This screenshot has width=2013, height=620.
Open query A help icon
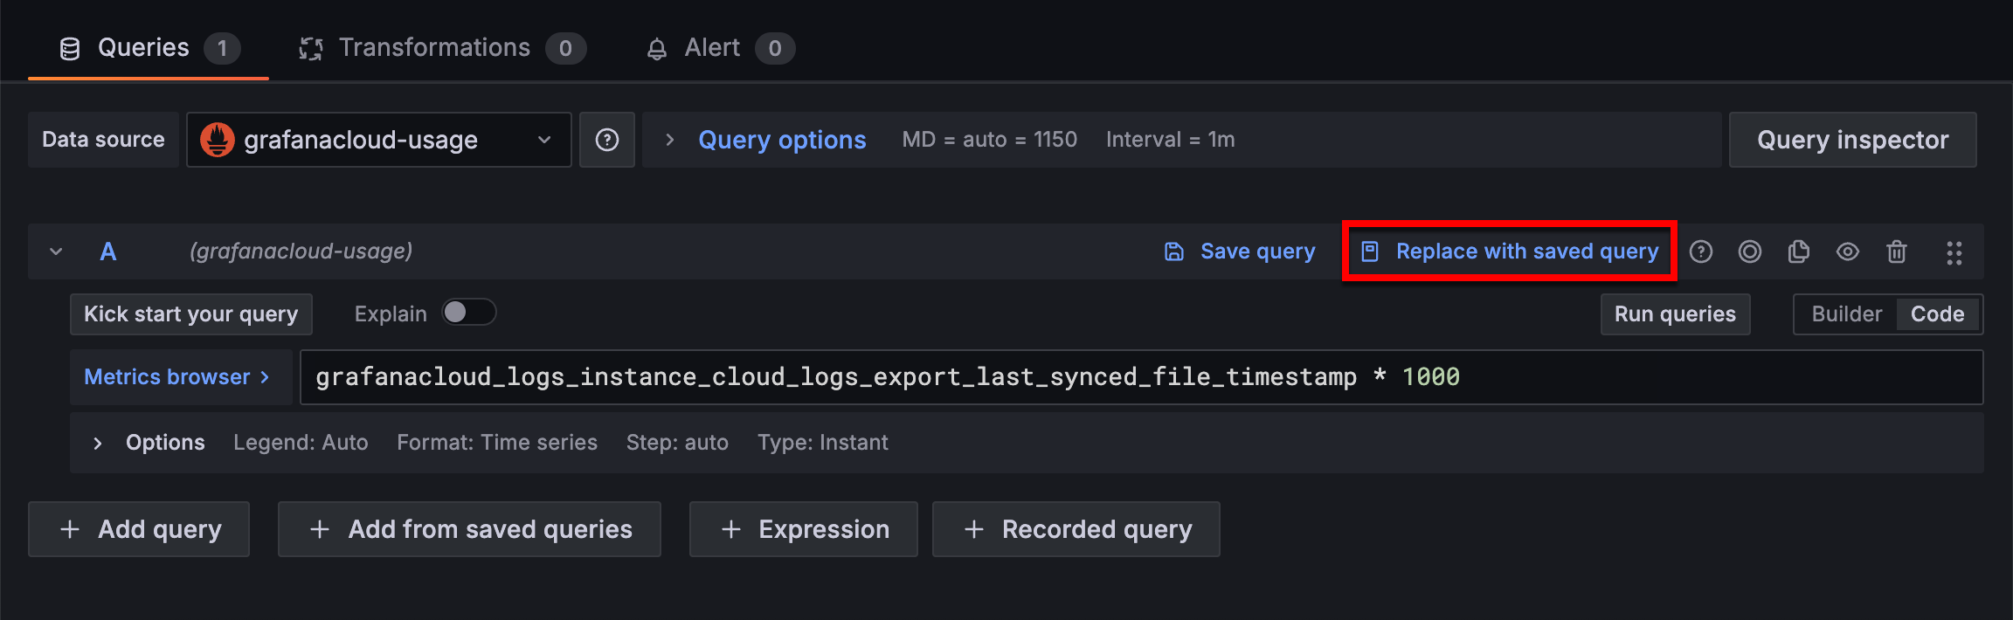click(1700, 251)
